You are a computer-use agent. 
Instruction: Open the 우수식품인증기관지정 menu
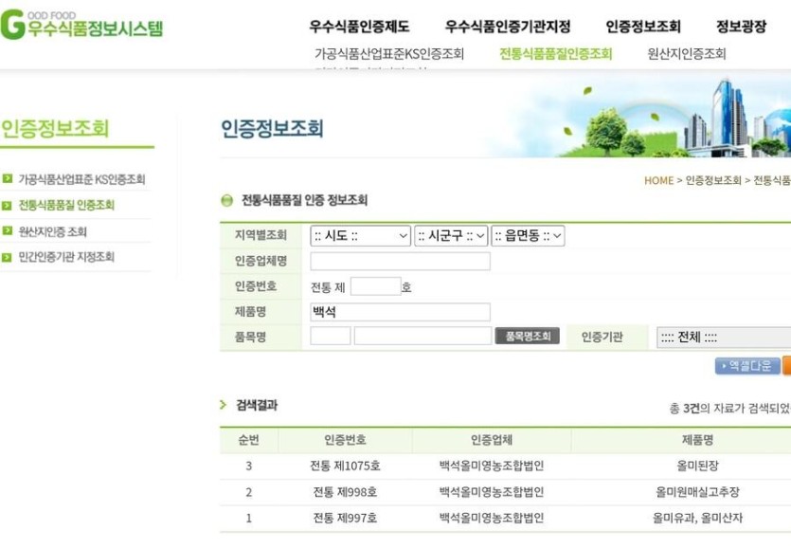[508, 27]
